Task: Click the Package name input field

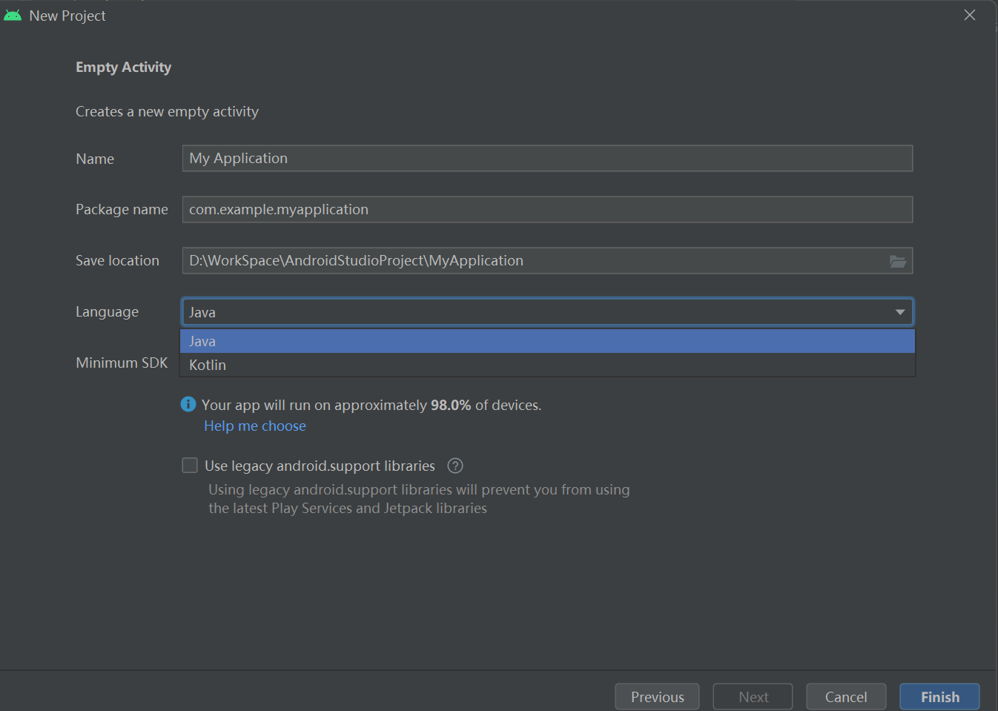Action: click(547, 209)
